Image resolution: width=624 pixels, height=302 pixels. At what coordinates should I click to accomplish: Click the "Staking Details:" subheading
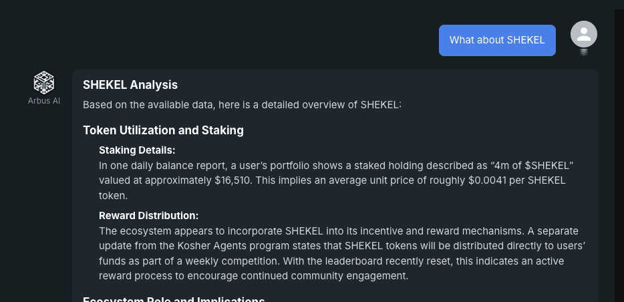tap(137, 150)
